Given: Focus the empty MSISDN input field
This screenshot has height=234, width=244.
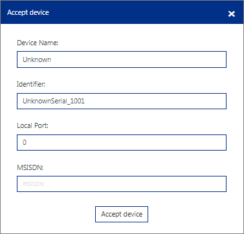Looking at the screenshot, I should click(x=122, y=184).
